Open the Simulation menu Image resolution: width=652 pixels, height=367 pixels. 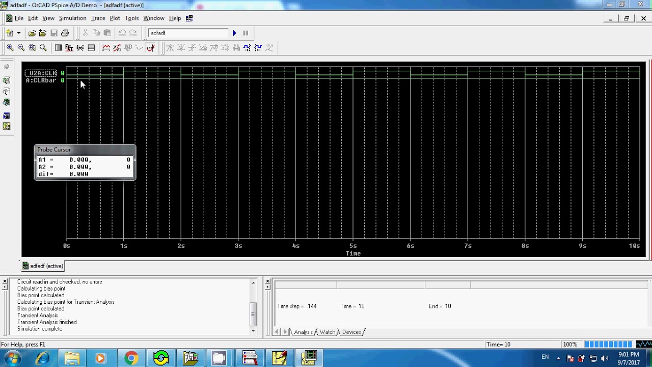coord(73,18)
